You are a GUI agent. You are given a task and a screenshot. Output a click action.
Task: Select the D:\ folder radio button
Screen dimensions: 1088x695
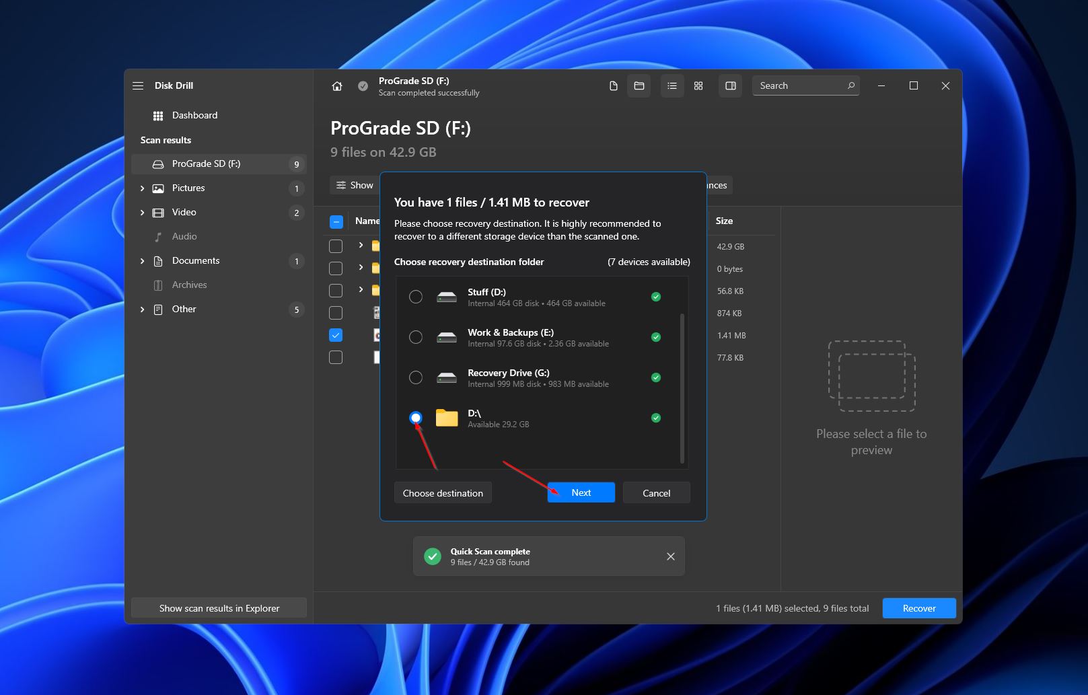(416, 418)
